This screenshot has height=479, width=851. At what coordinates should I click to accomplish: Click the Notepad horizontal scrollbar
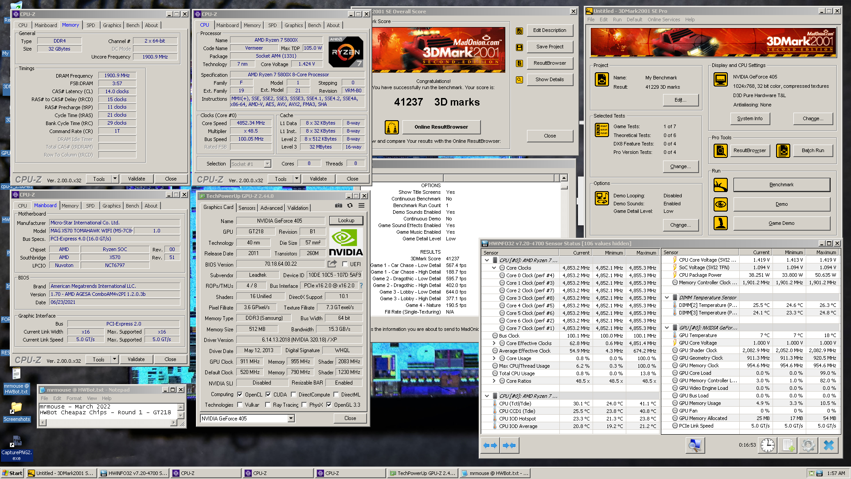[x=108, y=423]
